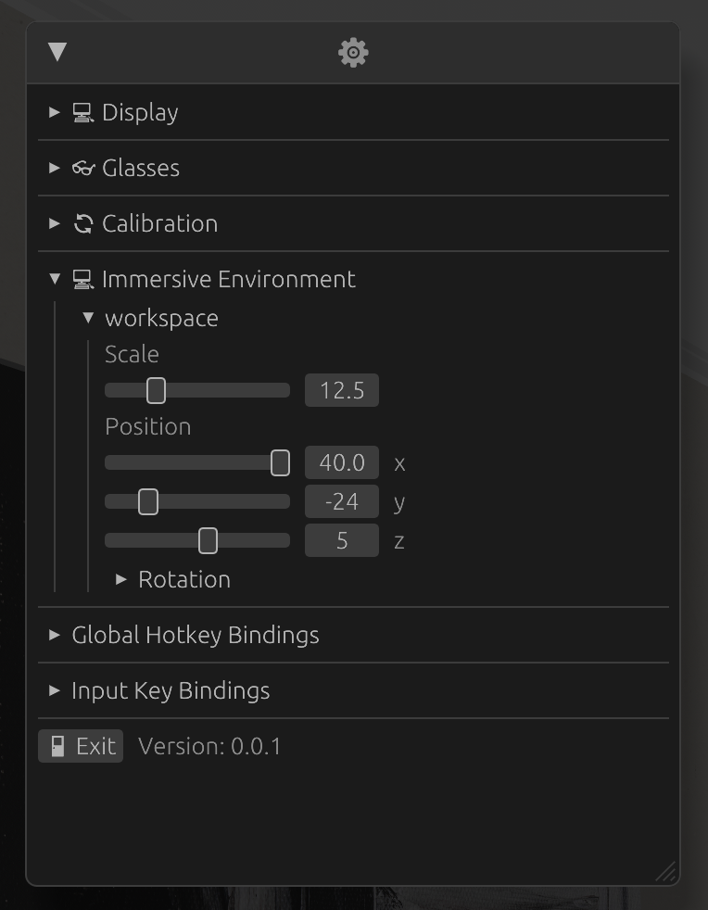Expand the Display section
Viewport: 708px width, 910px height.
pos(54,112)
